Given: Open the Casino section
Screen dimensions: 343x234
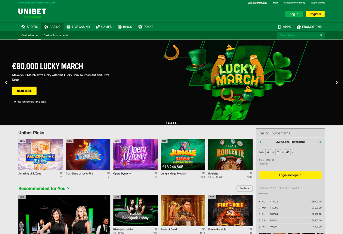Looking at the screenshot, I should pyautogui.click(x=52, y=27).
